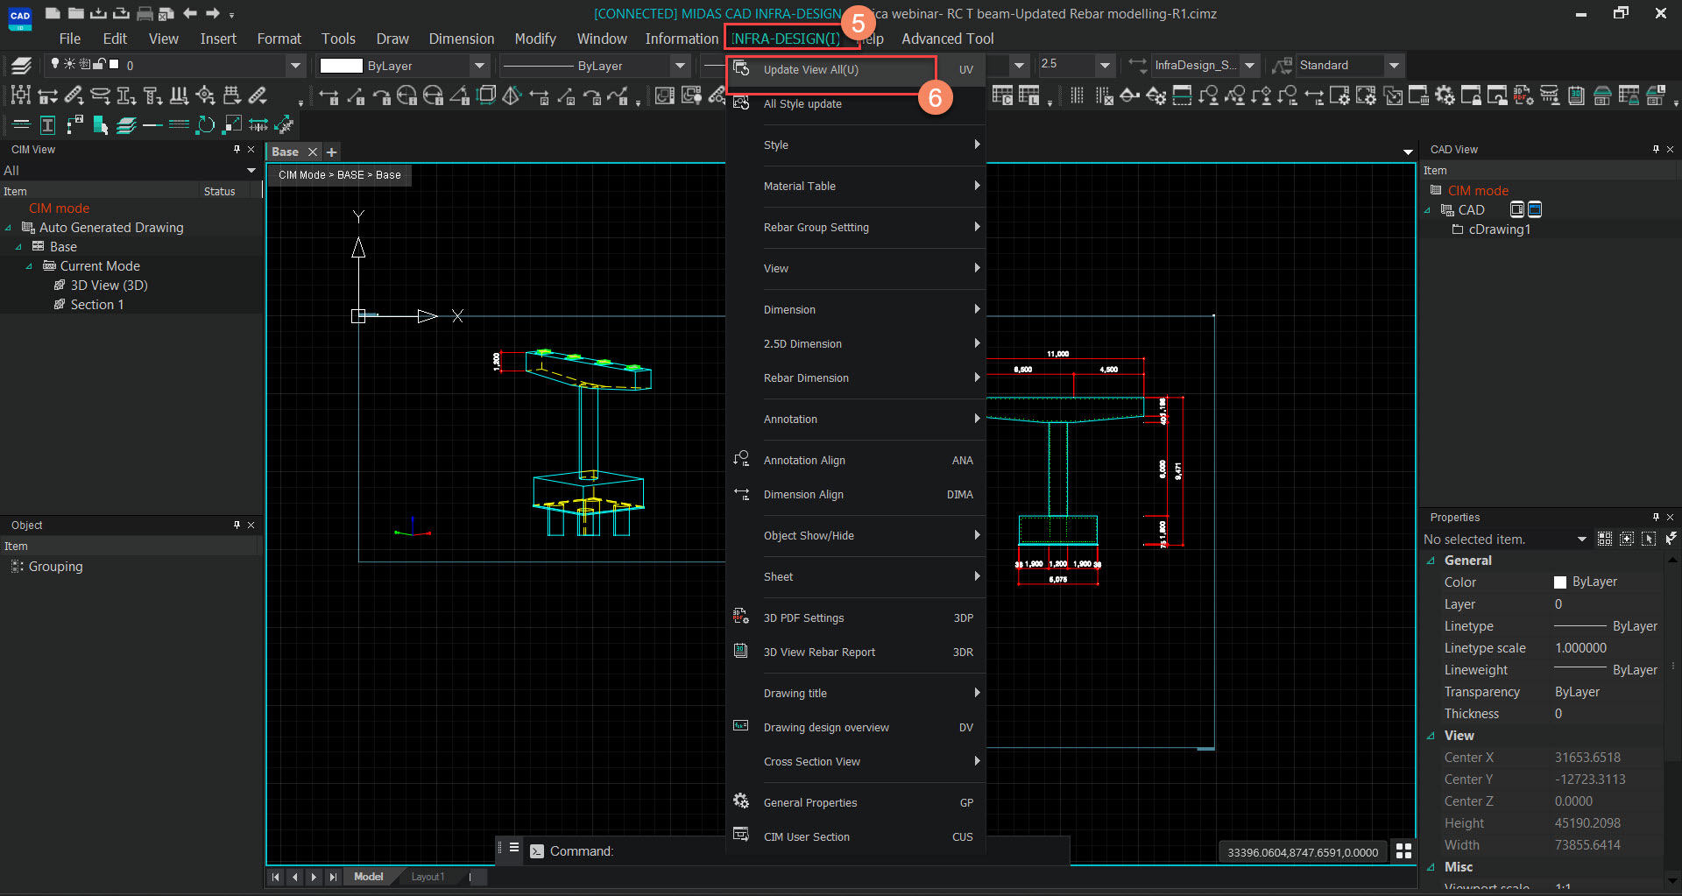This screenshot has width=1682, height=896.
Task: Open the All filter dropdown in CIM View
Action: coord(251,171)
